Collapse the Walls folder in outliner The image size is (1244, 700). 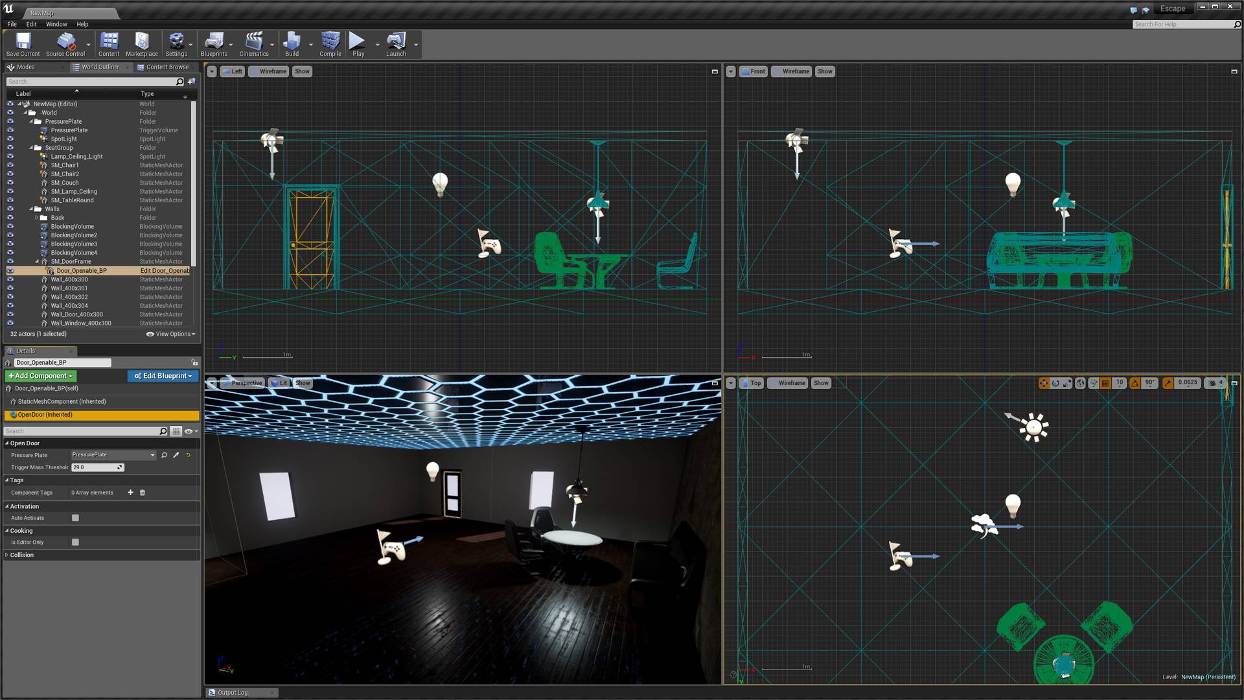[x=31, y=209]
